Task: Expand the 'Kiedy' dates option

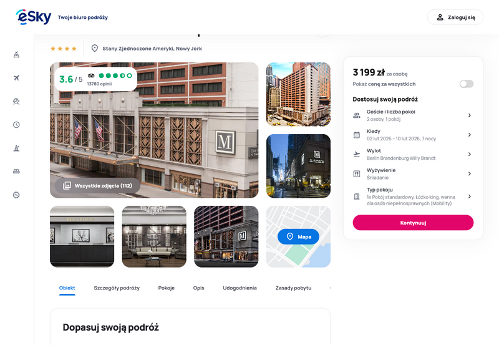Action: [x=412, y=135]
